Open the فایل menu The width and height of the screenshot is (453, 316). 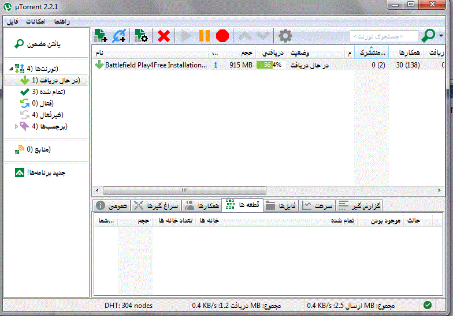tap(13, 21)
